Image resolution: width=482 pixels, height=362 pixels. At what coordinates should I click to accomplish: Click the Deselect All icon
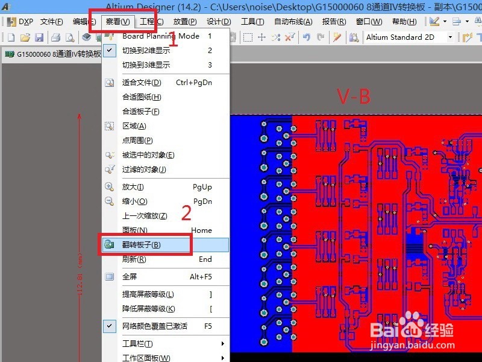276,37
